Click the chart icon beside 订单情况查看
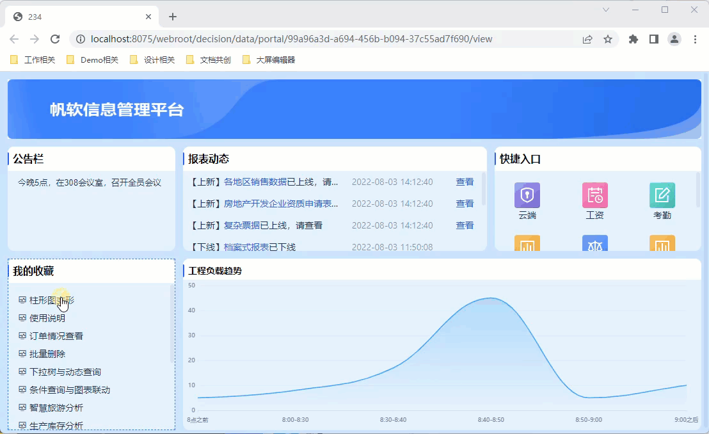Image resolution: width=709 pixels, height=434 pixels. pos(22,336)
